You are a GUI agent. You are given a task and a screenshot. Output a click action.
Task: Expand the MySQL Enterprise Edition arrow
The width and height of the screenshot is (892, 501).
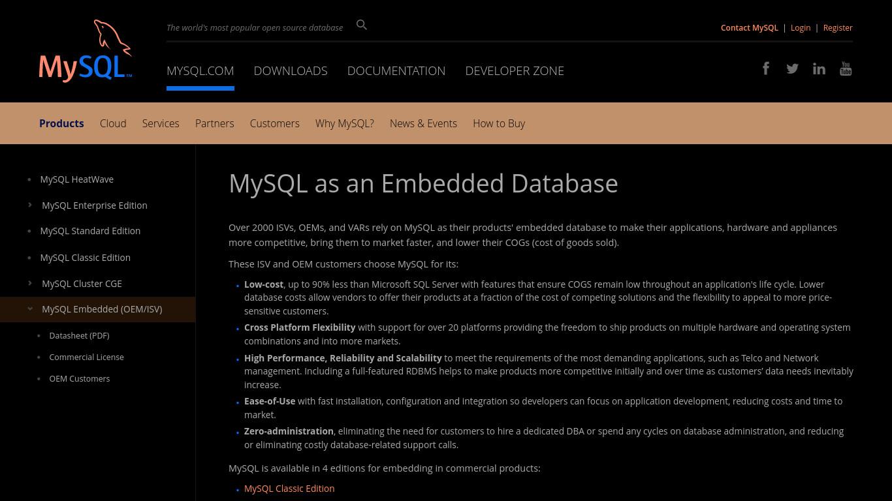(30, 205)
